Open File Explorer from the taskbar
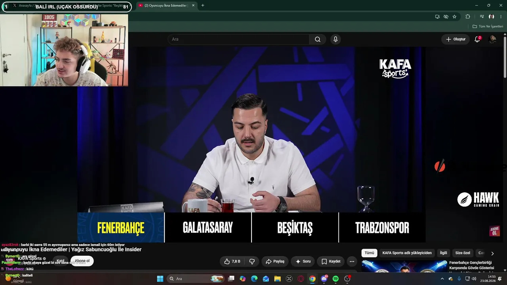The width and height of the screenshot is (507, 285). pyautogui.click(x=277, y=279)
